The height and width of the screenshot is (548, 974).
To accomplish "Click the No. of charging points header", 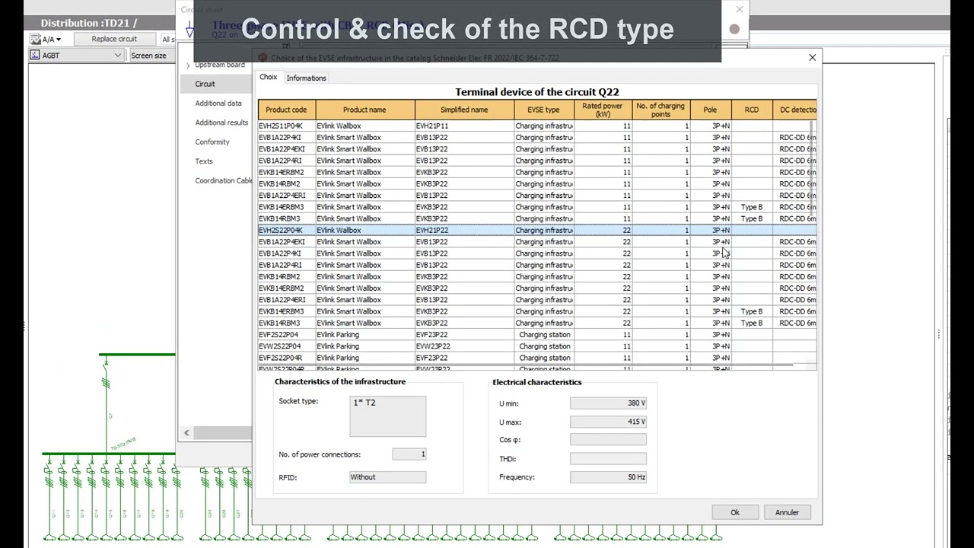I will [x=660, y=110].
